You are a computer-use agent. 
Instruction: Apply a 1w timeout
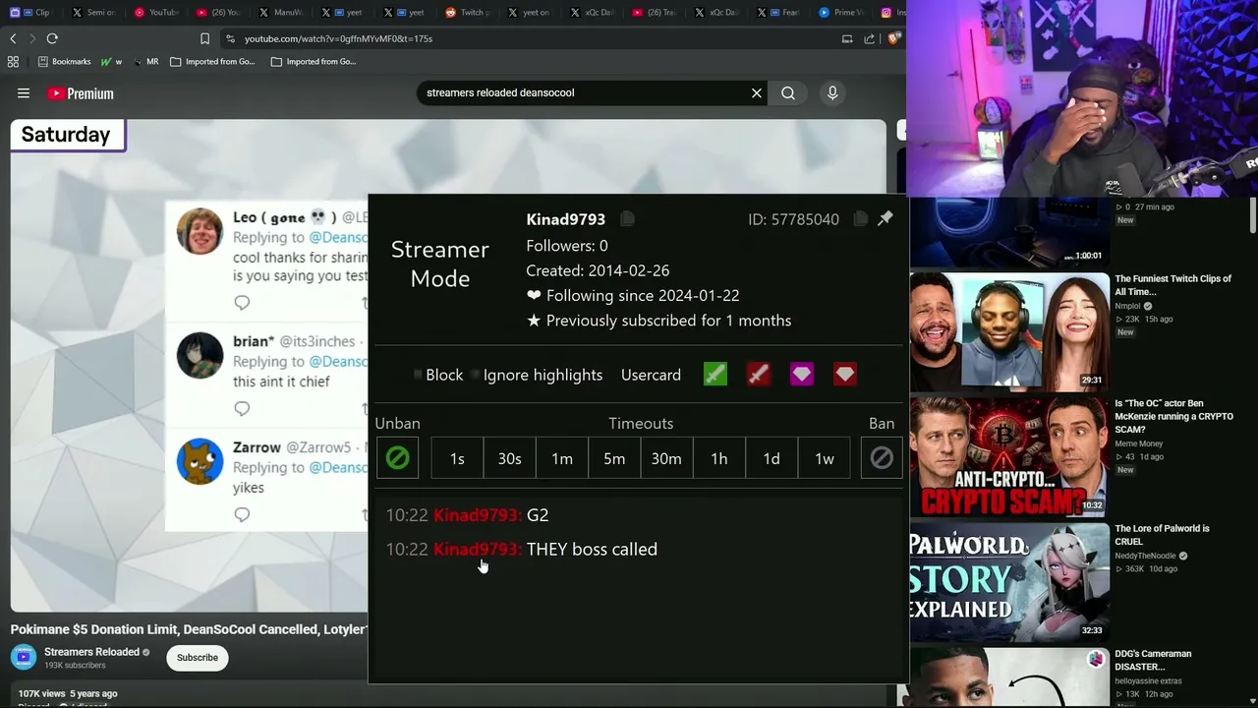(x=824, y=458)
